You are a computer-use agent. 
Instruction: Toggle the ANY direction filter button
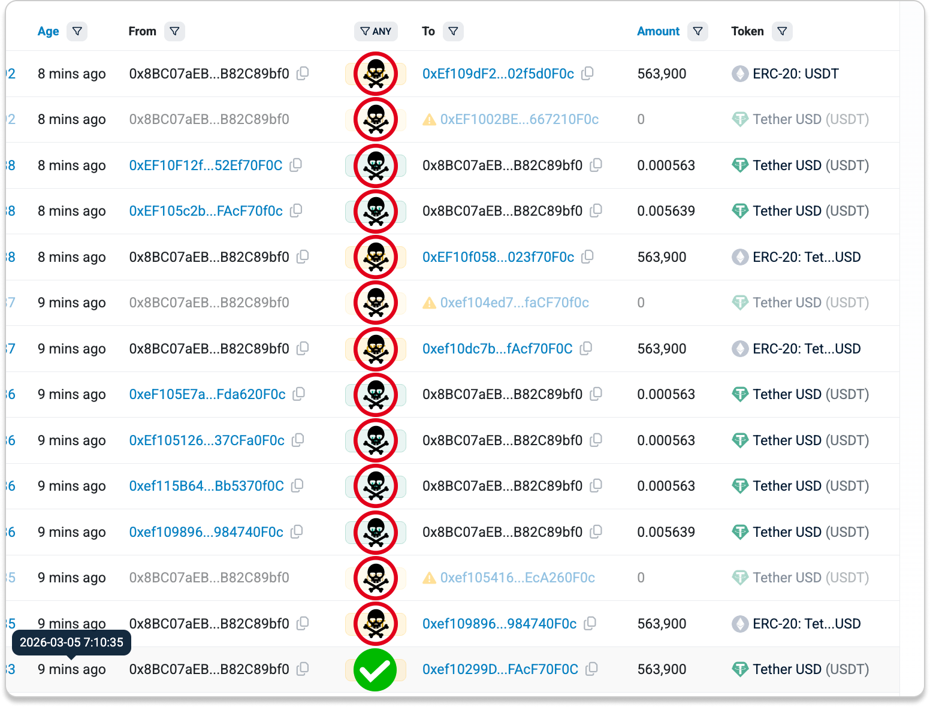pos(376,31)
